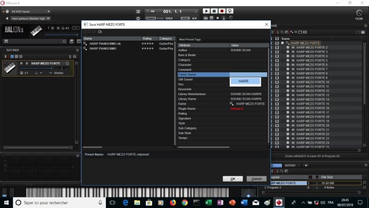Solo slot HARP MEZO FORTE with the S button
369x208 pixels.
click(26, 63)
